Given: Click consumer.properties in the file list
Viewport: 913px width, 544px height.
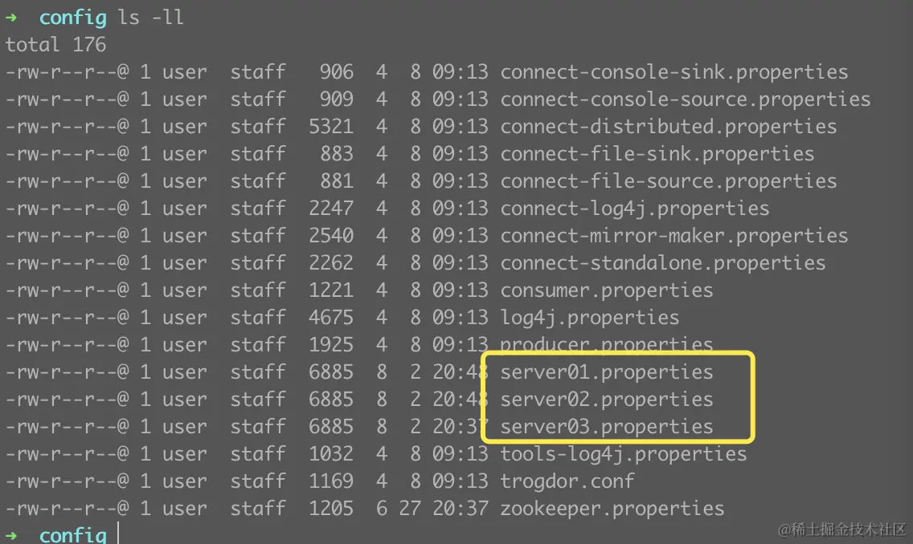Looking at the screenshot, I should pos(606,290).
